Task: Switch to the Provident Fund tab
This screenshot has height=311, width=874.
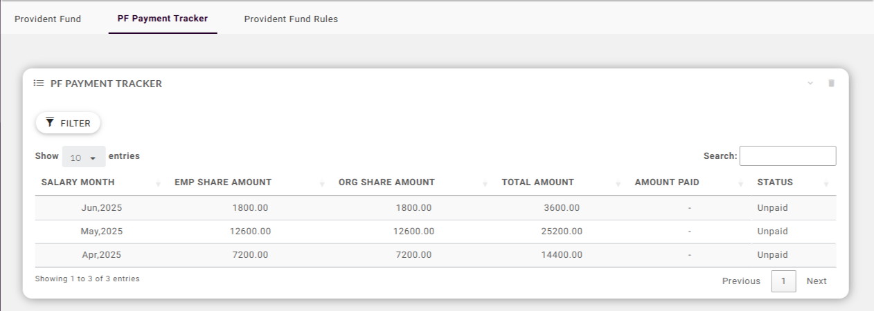Action: coord(48,19)
